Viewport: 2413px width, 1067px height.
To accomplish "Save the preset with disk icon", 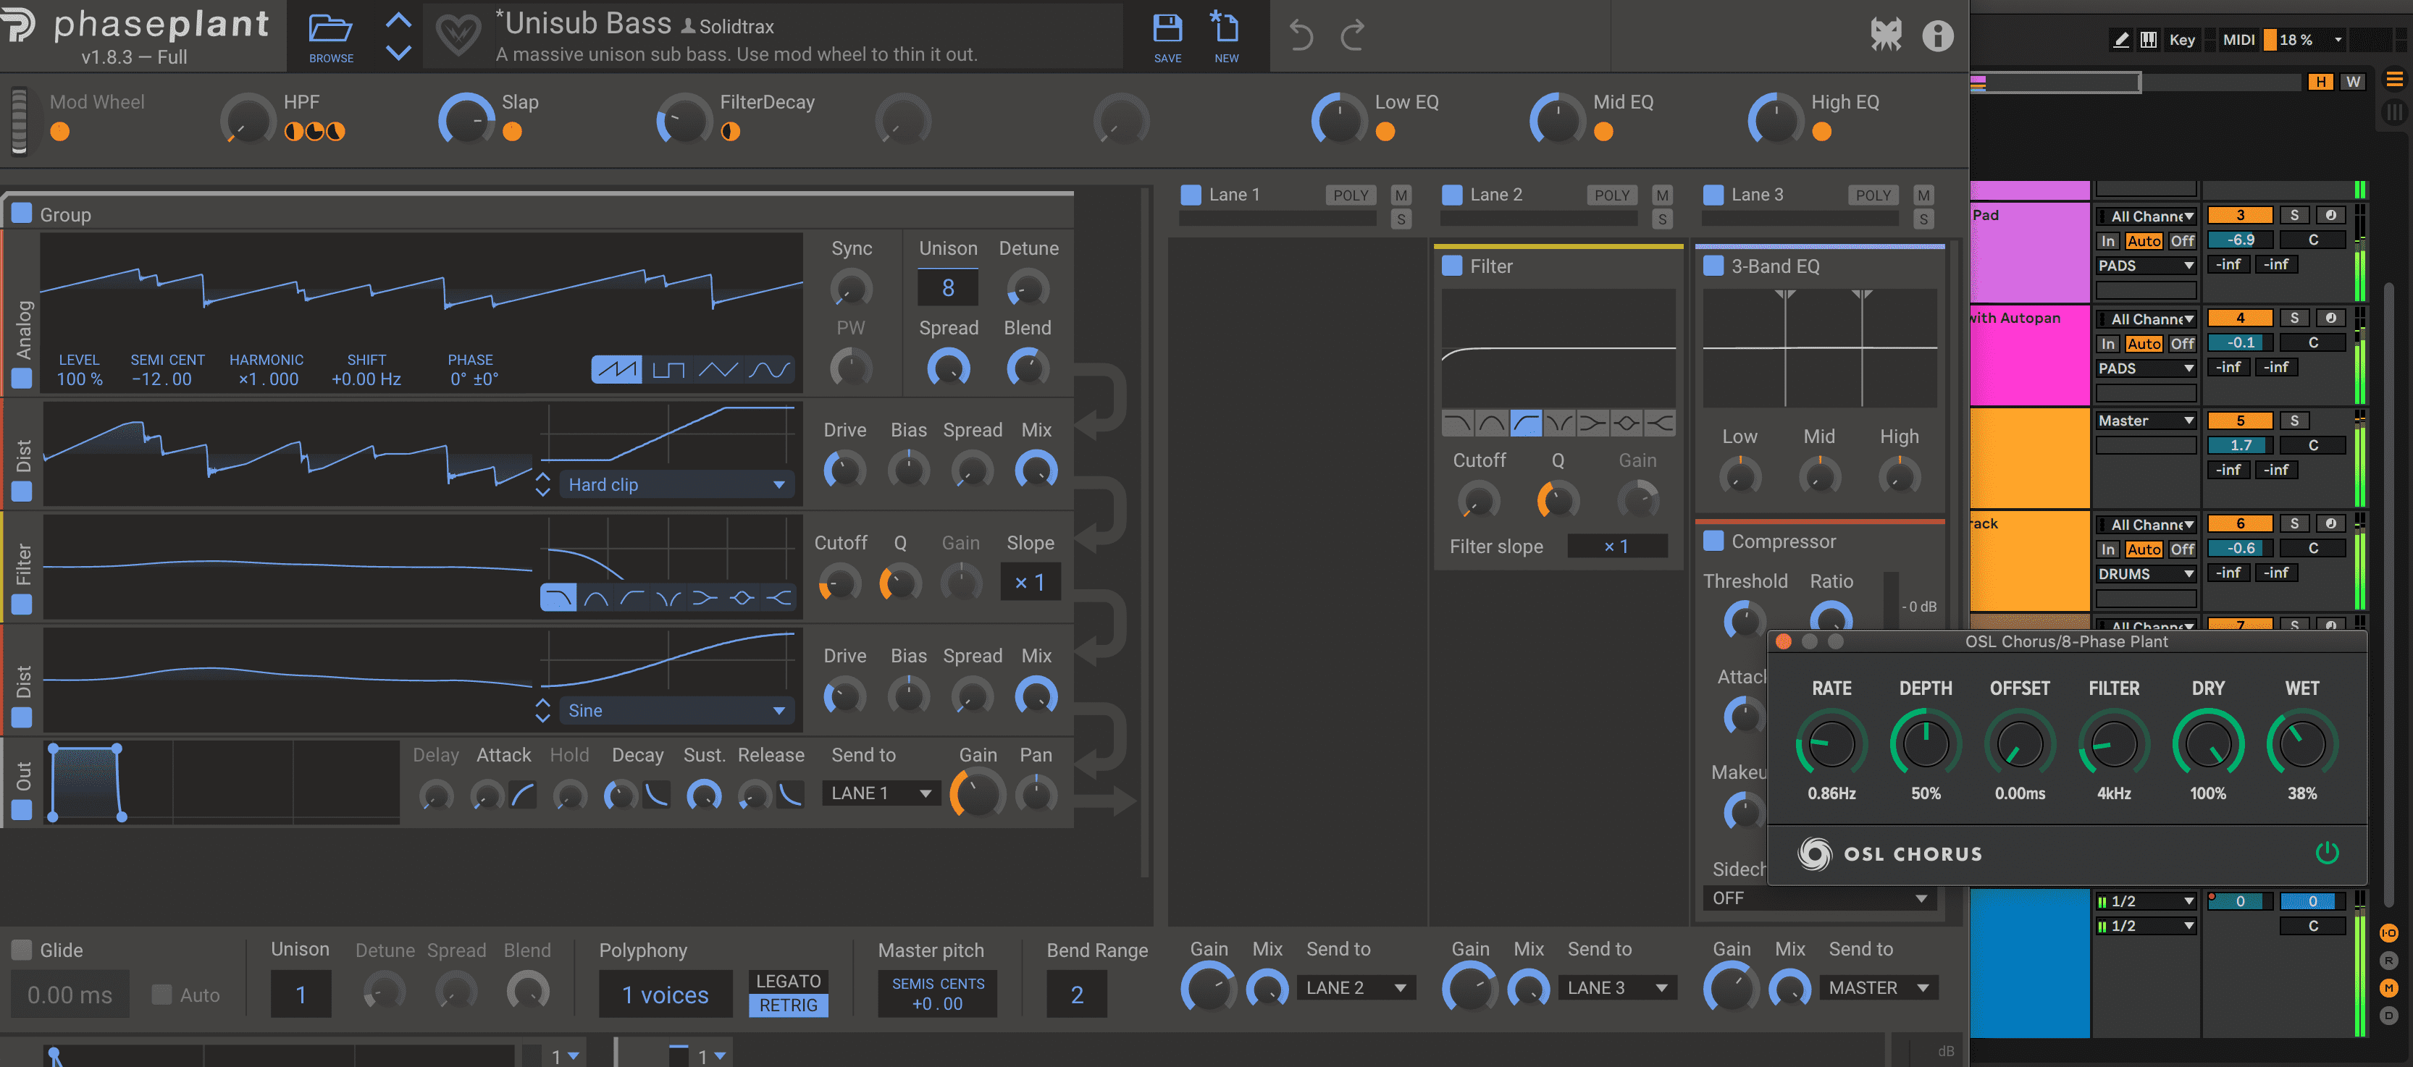I will coord(1167,36).
